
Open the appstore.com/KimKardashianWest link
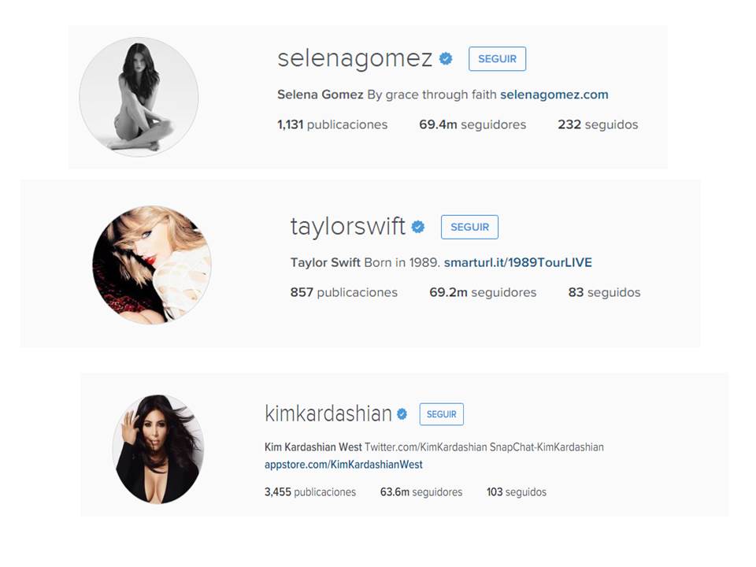coord(343,465)
